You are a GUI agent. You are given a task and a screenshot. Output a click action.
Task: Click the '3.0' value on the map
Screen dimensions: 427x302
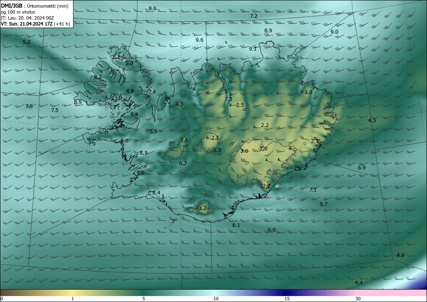pos(308,92)
